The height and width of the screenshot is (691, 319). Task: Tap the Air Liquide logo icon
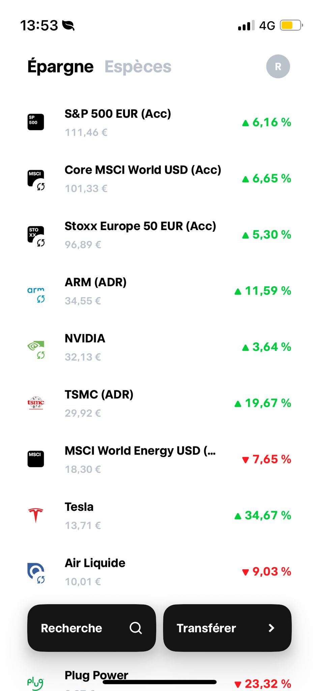(x=36, y=571)
